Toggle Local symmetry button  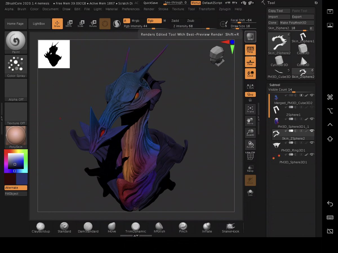250,73
